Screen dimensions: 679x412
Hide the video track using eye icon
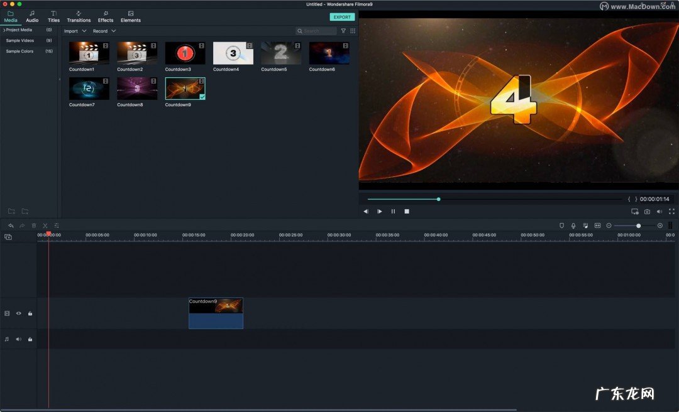19,313
